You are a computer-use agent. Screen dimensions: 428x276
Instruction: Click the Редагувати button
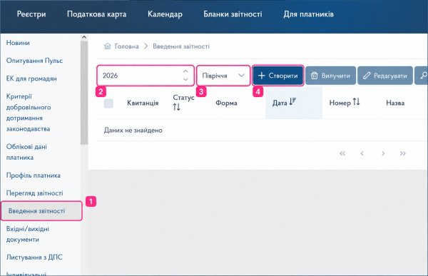385,76
